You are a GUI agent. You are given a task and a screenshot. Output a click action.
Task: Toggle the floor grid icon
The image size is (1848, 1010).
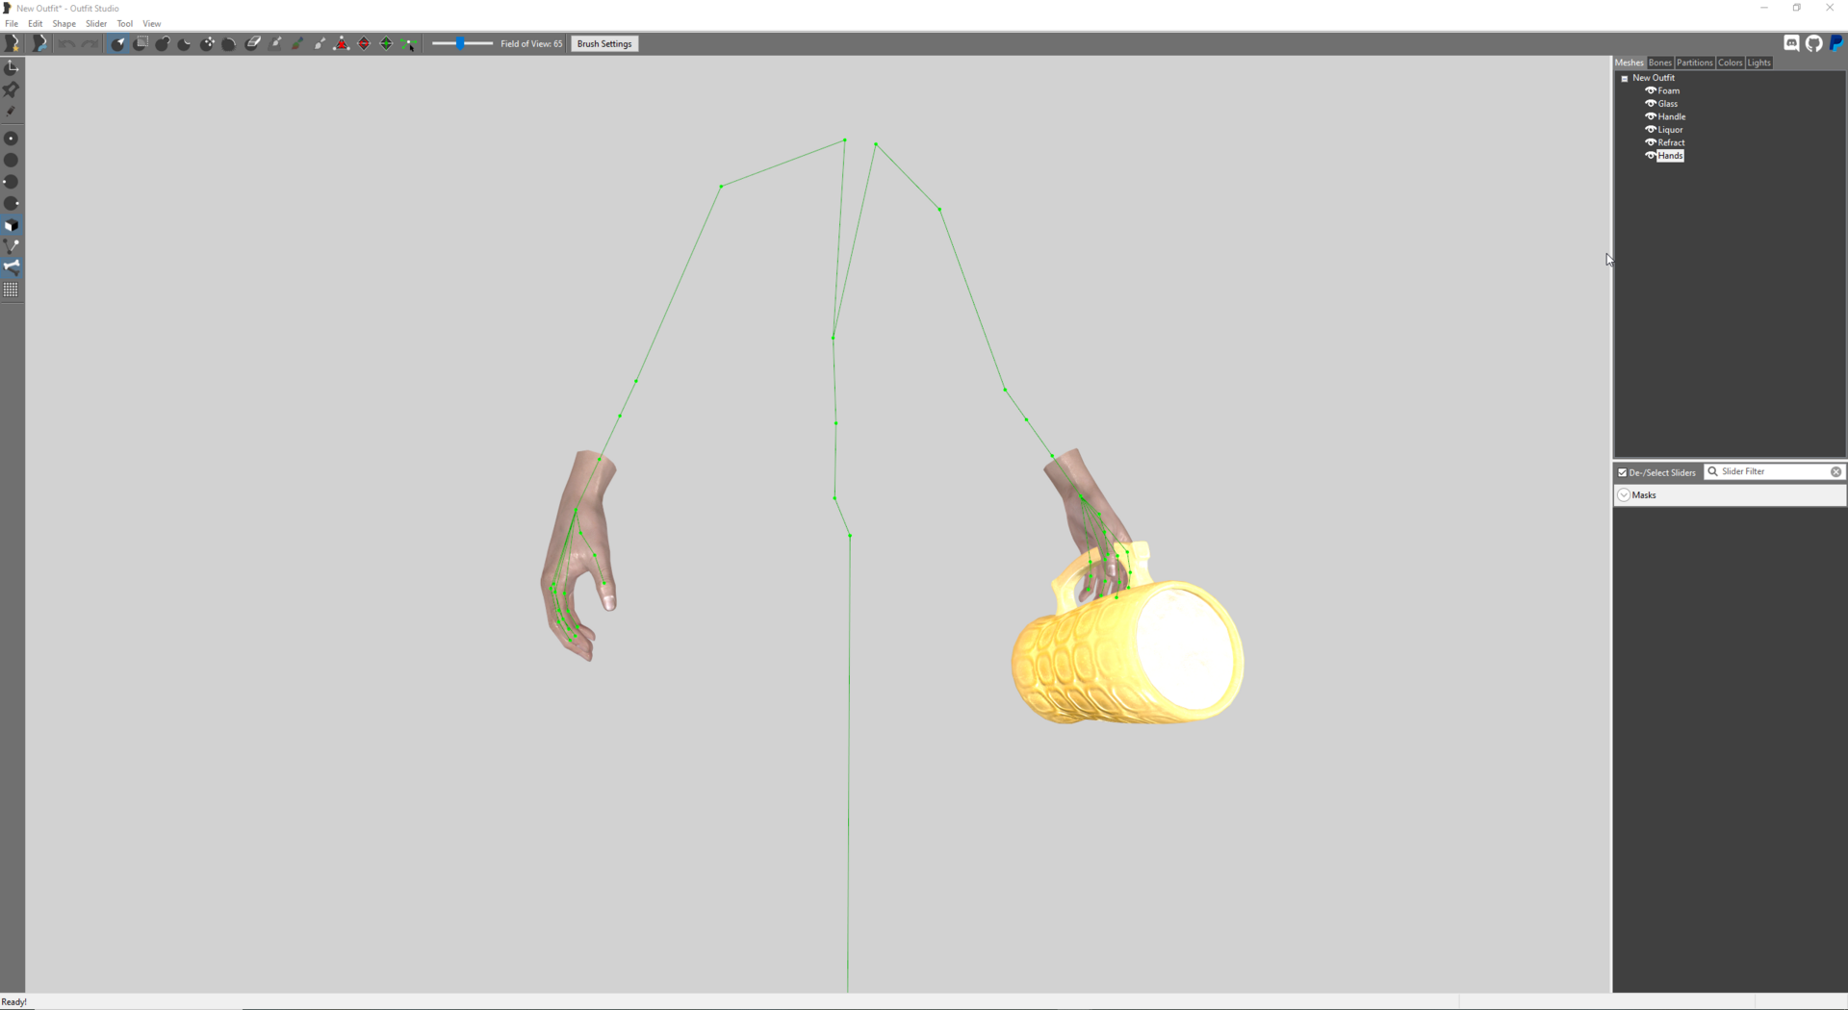[12, 290]
